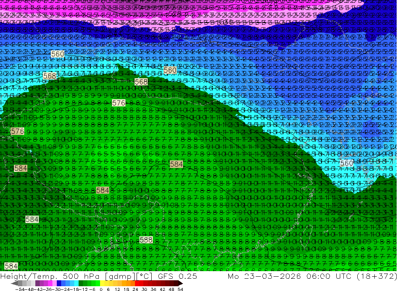Click the legend value '0'
This screenshot has width=397, height=291.
(101, 289)
